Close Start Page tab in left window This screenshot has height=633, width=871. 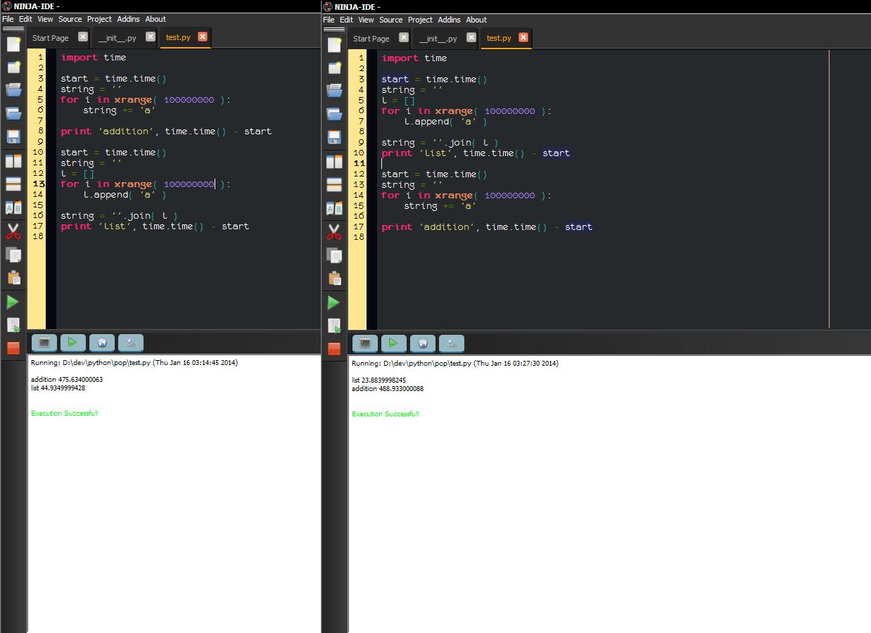(x=83, y=37)
